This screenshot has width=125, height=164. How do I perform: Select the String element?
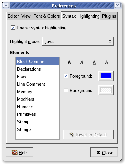[37, 122]
